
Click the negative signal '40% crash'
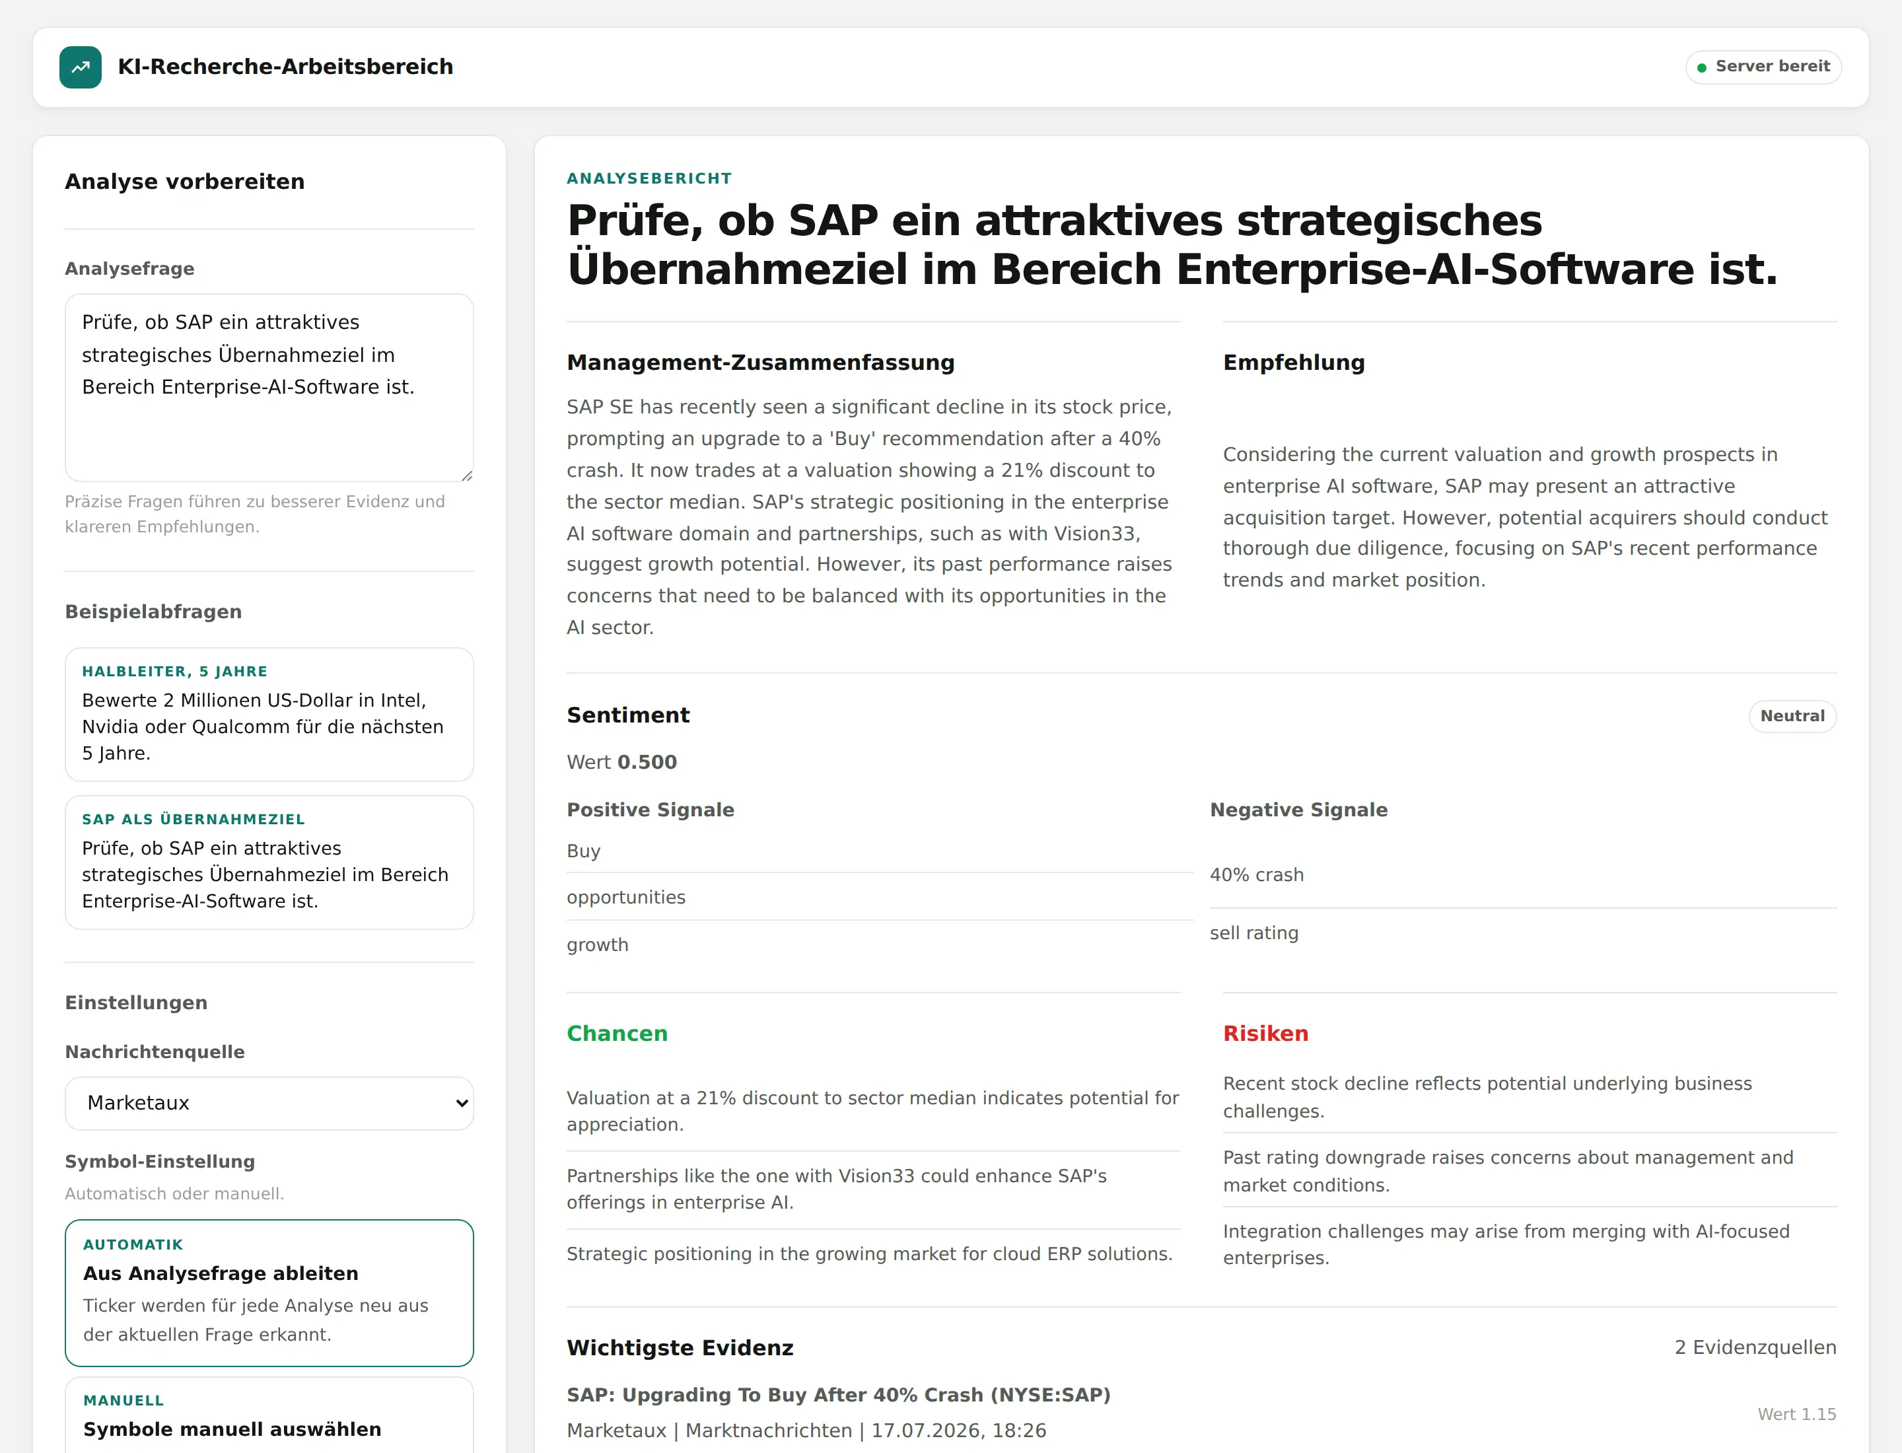(1257, 874)
